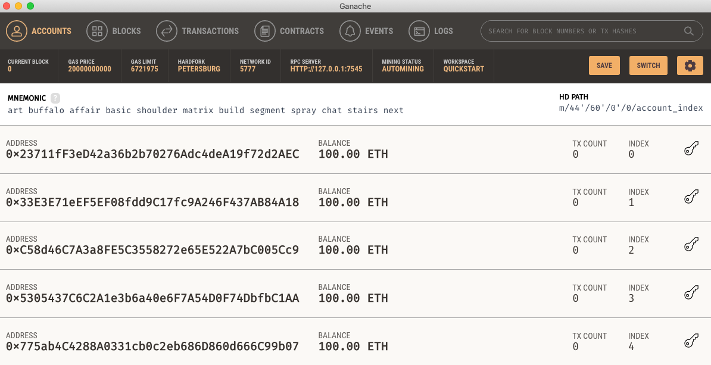Image resolution: width=711 pixels, height=365 pixels.
Task: Click the Logs terminal icon
Action: point(419,31)
